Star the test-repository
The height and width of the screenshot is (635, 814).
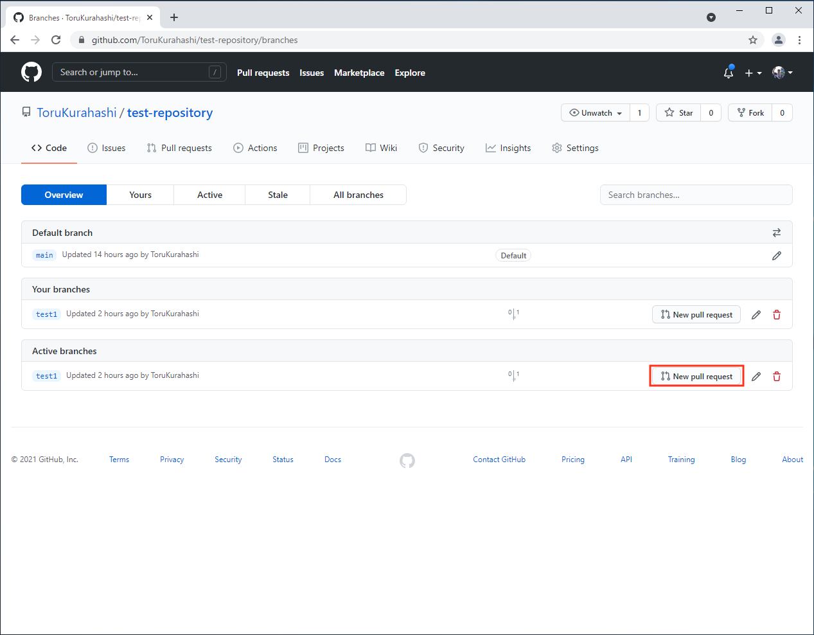tap(678, 112)
